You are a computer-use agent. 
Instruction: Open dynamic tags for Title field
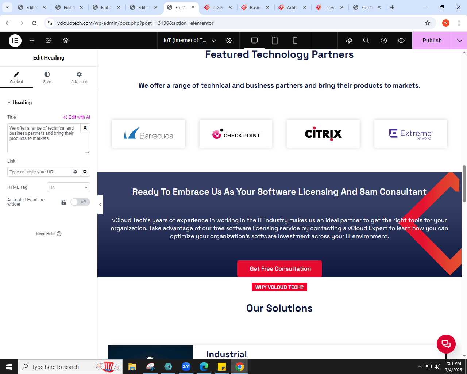85,129
